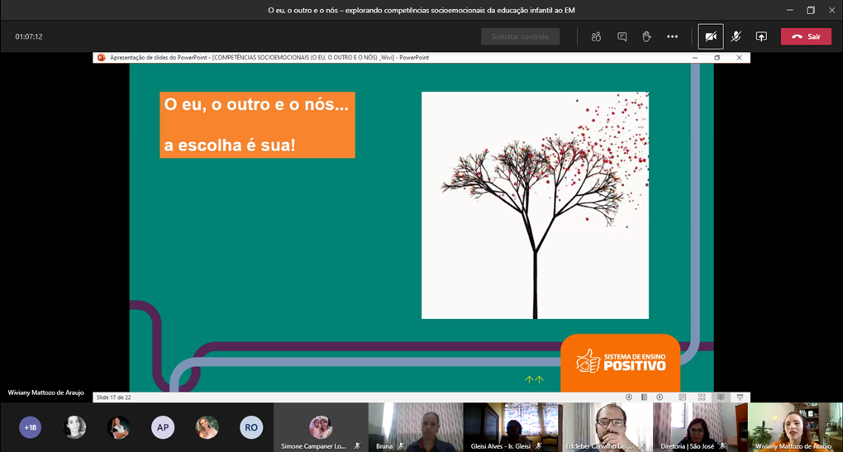Click the Sair leave button
Viewport: 843px width, 452px height.
pos(806,36)
